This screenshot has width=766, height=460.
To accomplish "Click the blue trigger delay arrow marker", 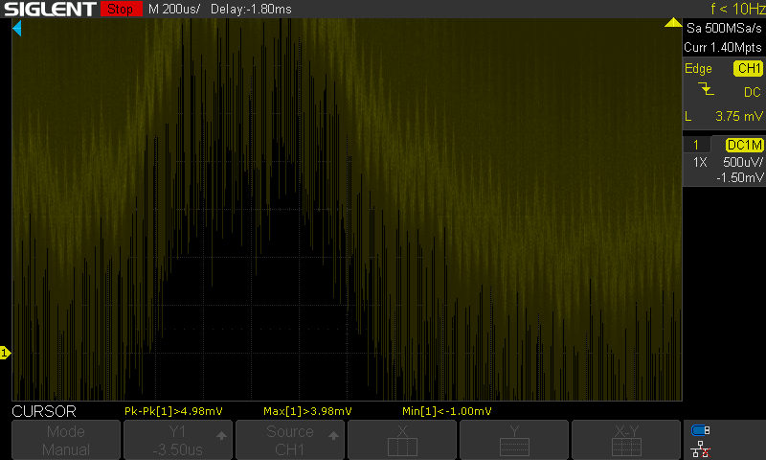I will (17, 28).
